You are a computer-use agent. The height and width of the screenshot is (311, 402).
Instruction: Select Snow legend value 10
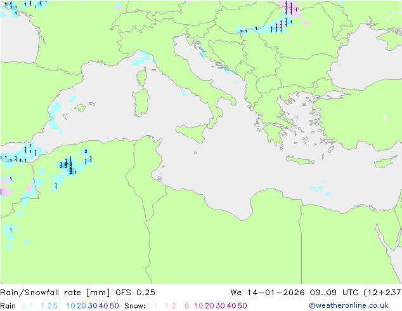coord(198,306)
